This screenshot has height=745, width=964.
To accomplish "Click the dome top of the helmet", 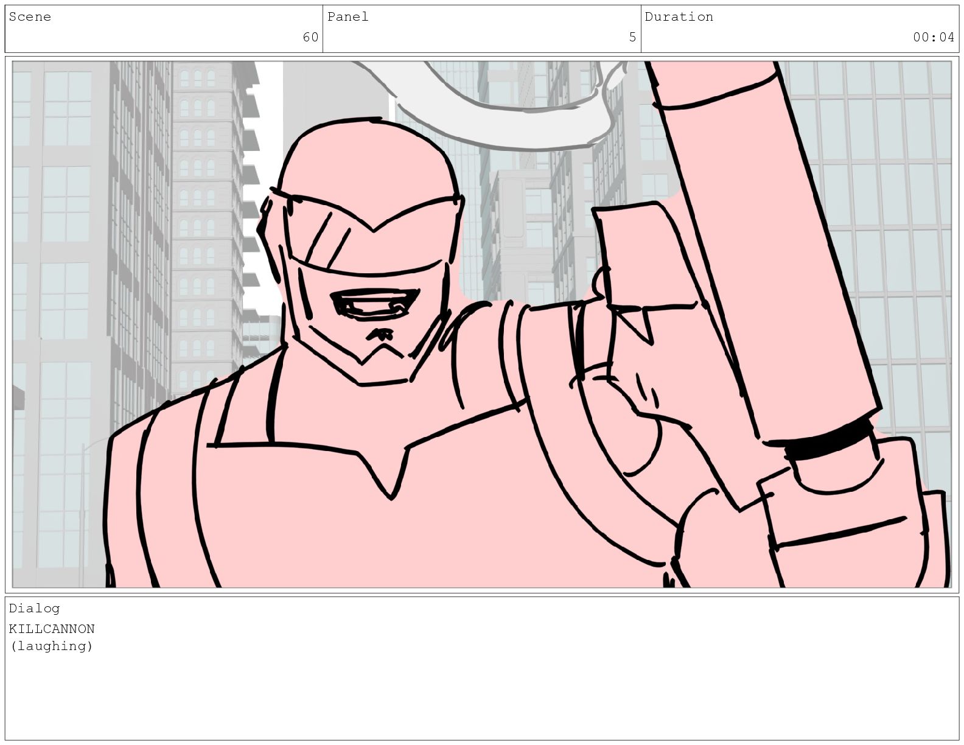I will click(365, 158).
